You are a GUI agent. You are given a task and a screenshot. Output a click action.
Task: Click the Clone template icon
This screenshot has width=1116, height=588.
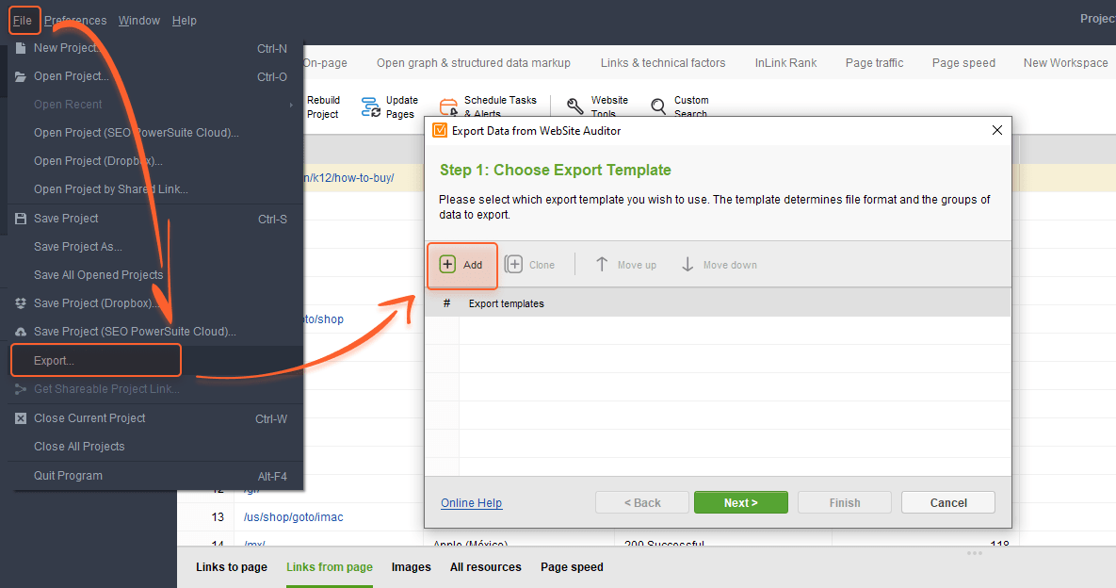tap(513, 264)
